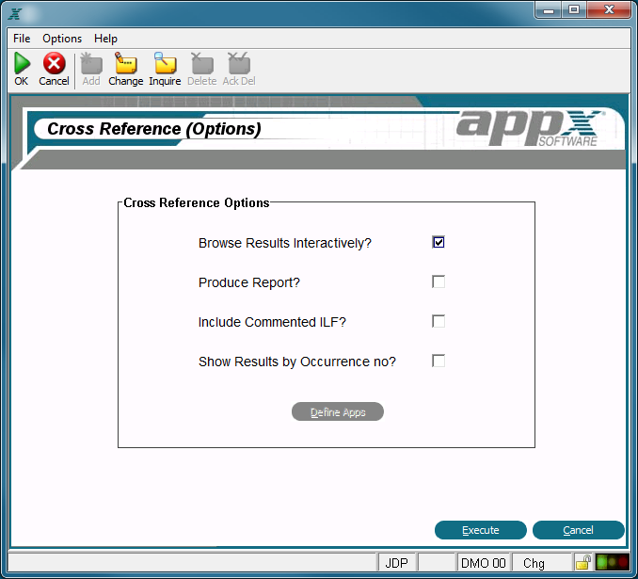Close the window with X button

coord(609,9)
